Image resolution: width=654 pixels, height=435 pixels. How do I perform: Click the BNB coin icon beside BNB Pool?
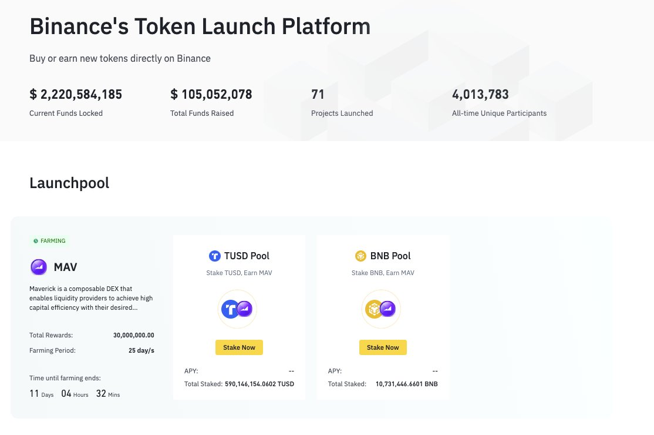point(360,256)
